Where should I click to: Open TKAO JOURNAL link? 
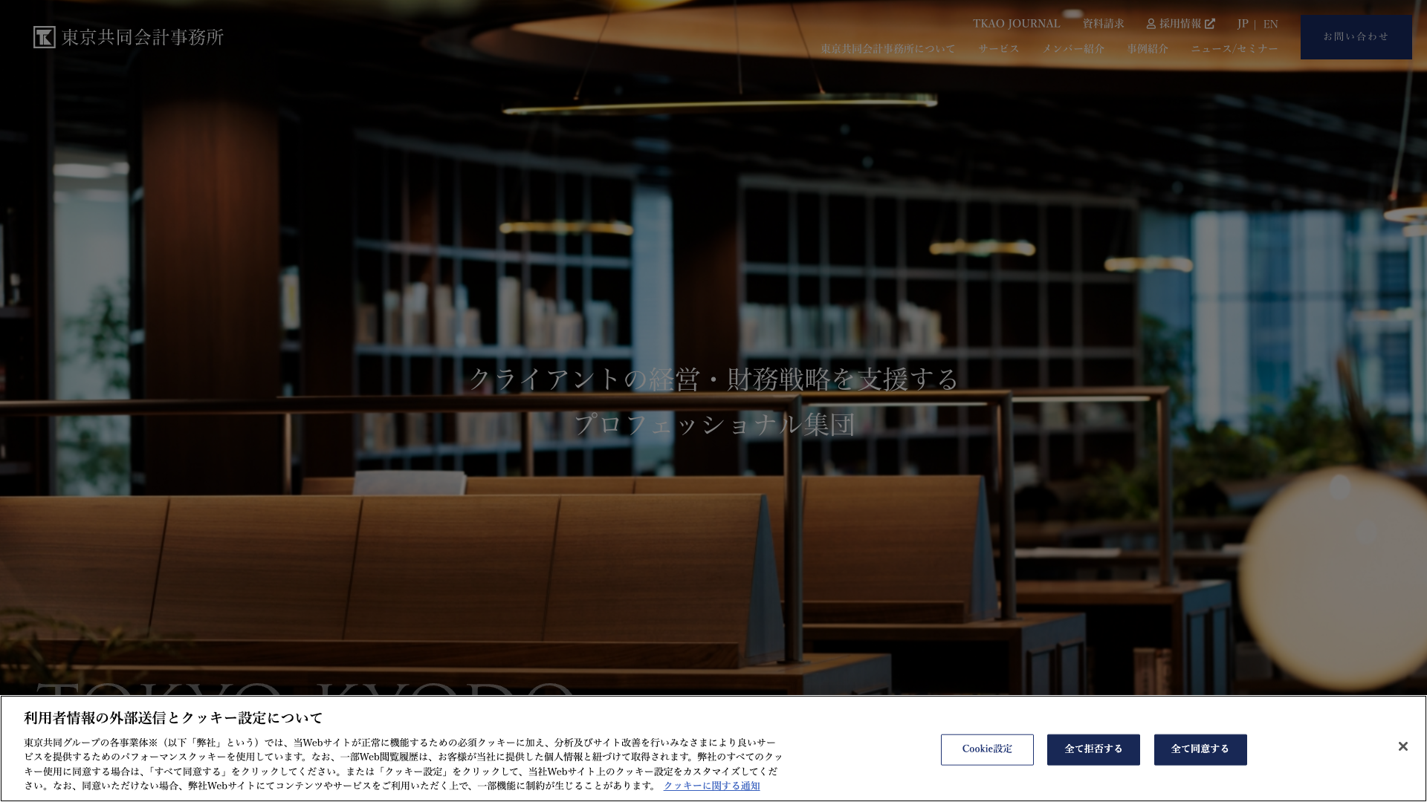pyautogui.click(x=1016, y=24)
